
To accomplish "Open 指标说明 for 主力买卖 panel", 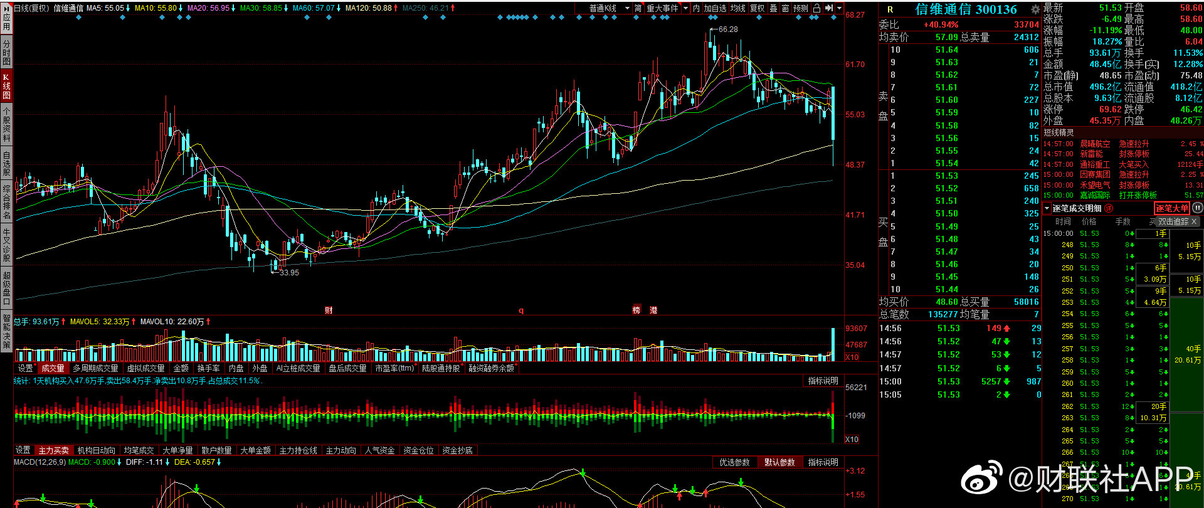I will [823, 381].
